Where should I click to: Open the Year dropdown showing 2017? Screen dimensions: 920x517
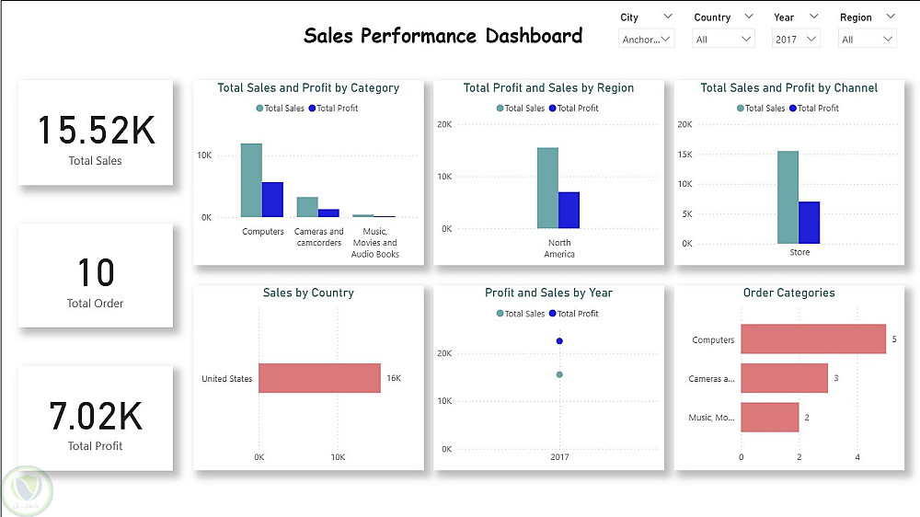[796, 39]
